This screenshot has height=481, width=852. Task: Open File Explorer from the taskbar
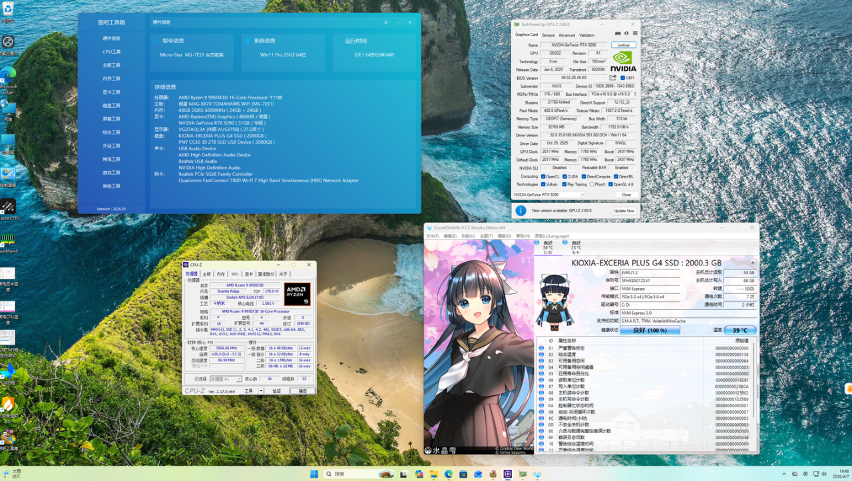[x=434, y=474]
